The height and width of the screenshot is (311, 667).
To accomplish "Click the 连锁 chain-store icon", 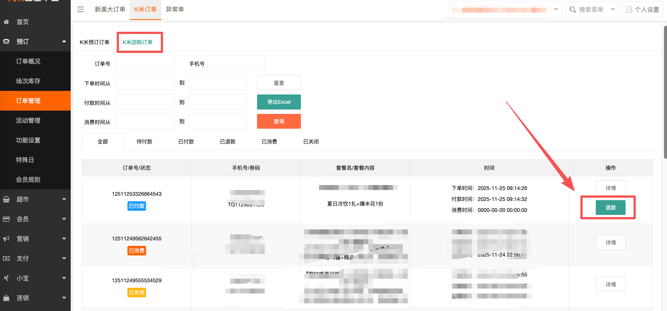I will tap(6, 298).
